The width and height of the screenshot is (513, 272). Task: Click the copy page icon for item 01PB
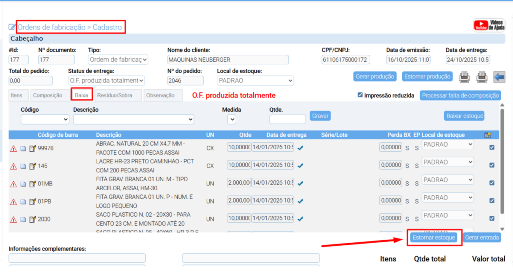(23, 202)
